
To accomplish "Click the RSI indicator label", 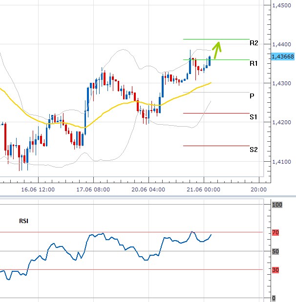I will click(24, 221).
